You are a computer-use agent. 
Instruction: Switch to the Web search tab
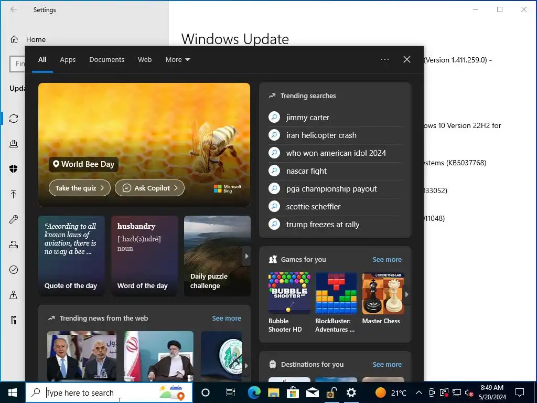(x=145, y=60)
